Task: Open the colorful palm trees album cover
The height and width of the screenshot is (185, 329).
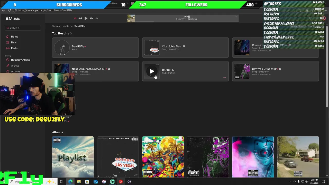Action: (163, 157)
